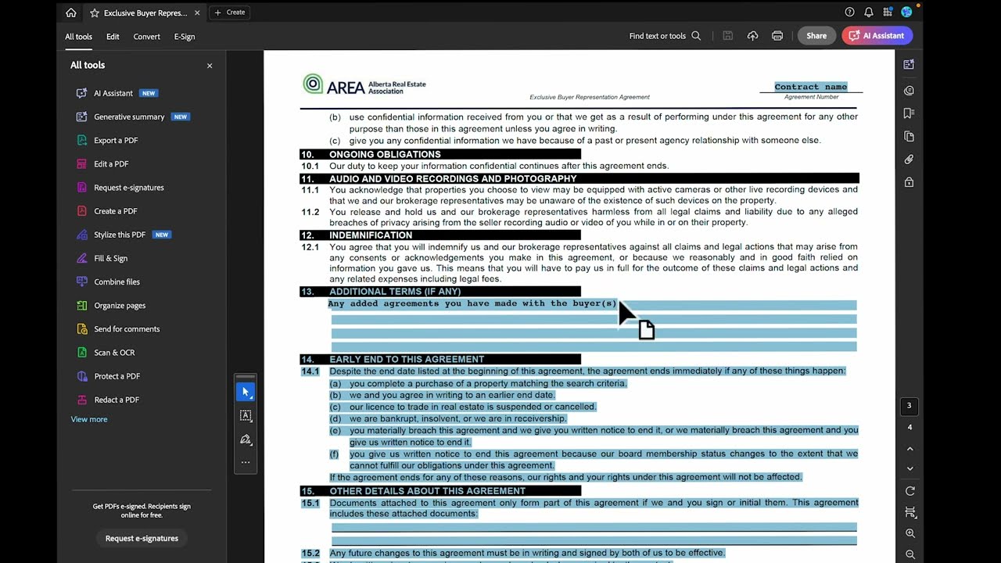Open the notifications bell
This screenshot has width=1001, height=563.
click(869, 12)
